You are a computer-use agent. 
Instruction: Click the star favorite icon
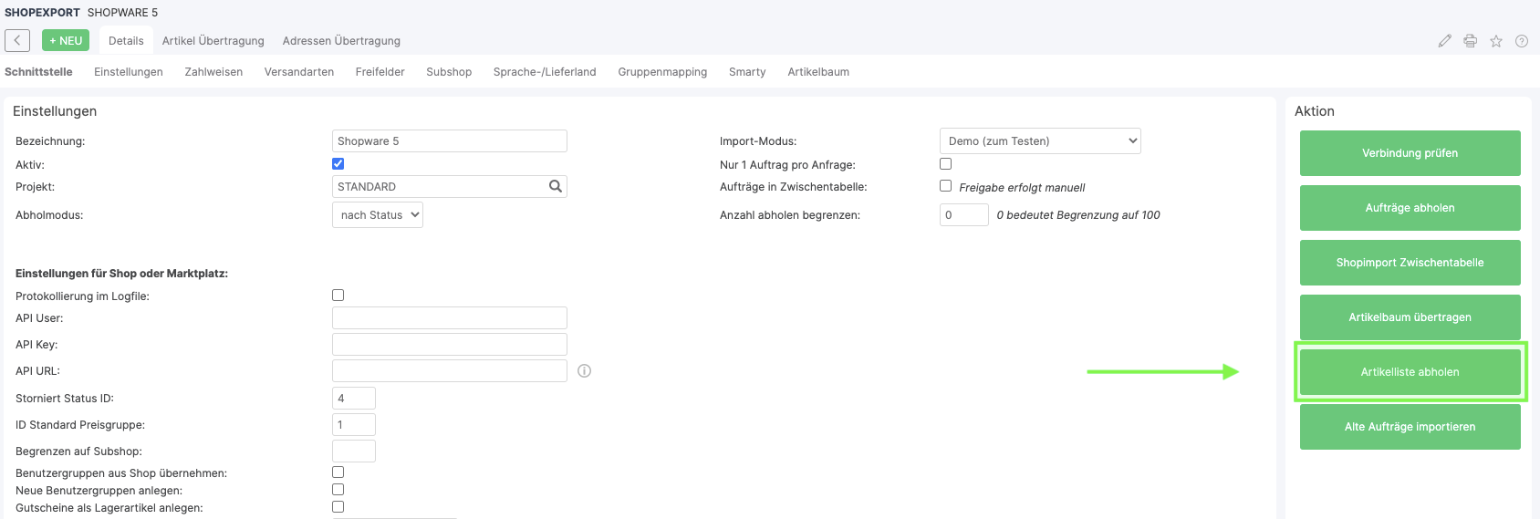pos(1496,41)
